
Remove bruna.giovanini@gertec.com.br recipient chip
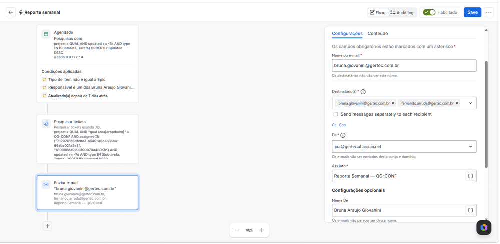393,103
